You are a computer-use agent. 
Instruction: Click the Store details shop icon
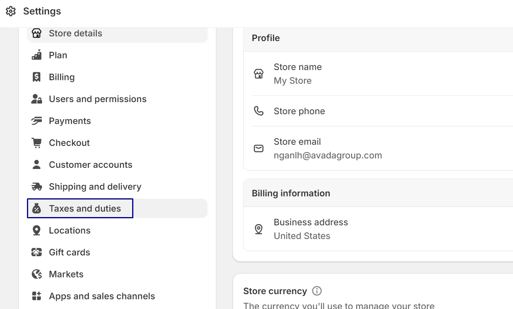pyautogui.click(x=36, y=33)
